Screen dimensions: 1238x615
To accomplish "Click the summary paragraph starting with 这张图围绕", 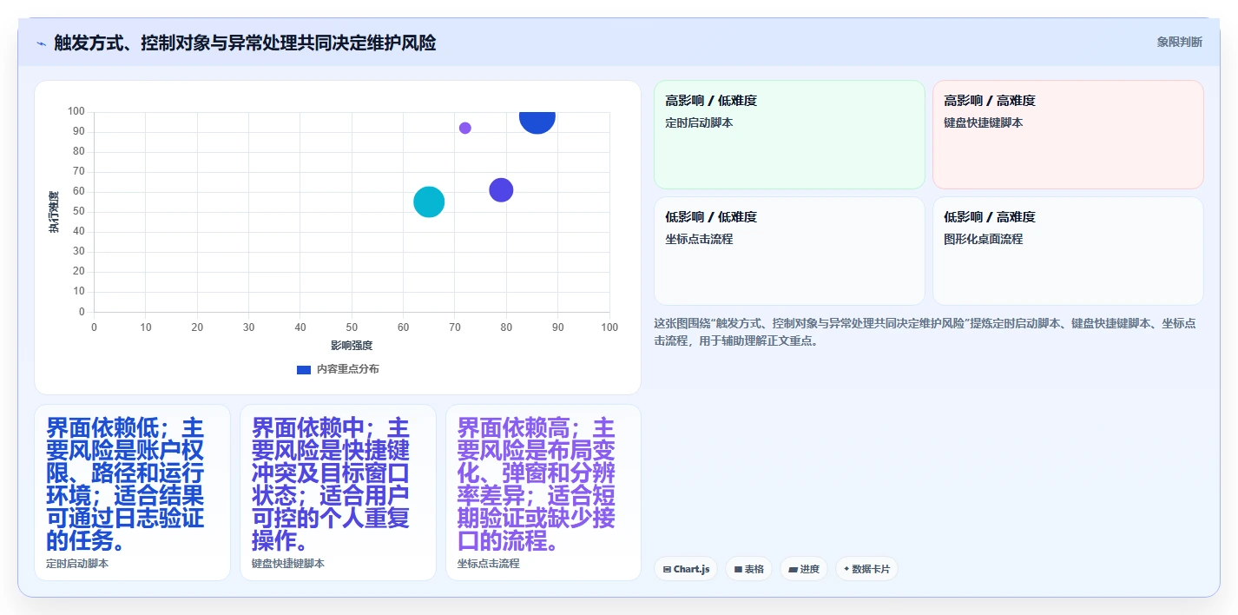I will (925, 332).
